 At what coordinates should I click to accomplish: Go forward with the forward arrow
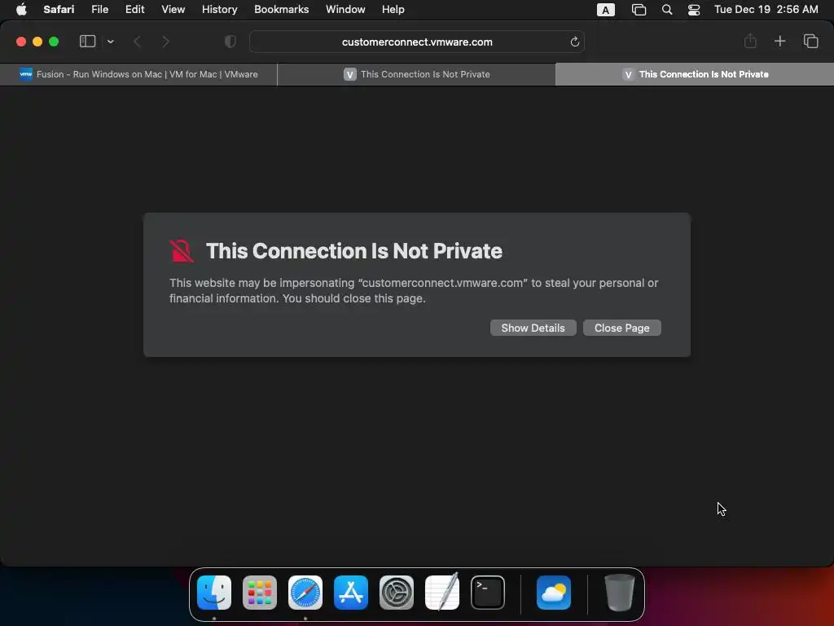(165, 42)
